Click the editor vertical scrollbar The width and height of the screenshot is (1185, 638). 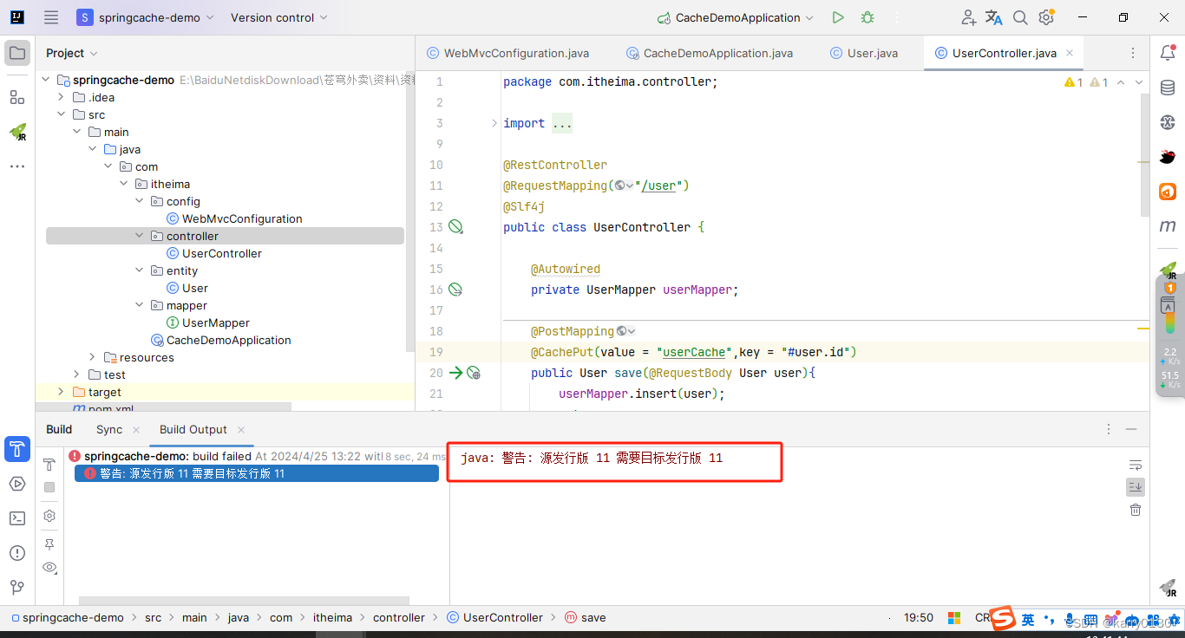pos(1144,154)
